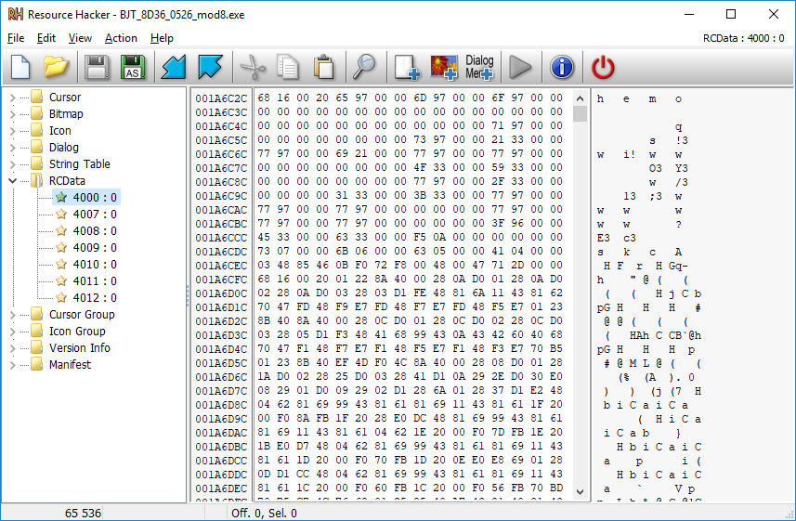Screen dimensions: 796x521
Task: Expand the Cursor tree node
Action: click(x=12, y=98)
